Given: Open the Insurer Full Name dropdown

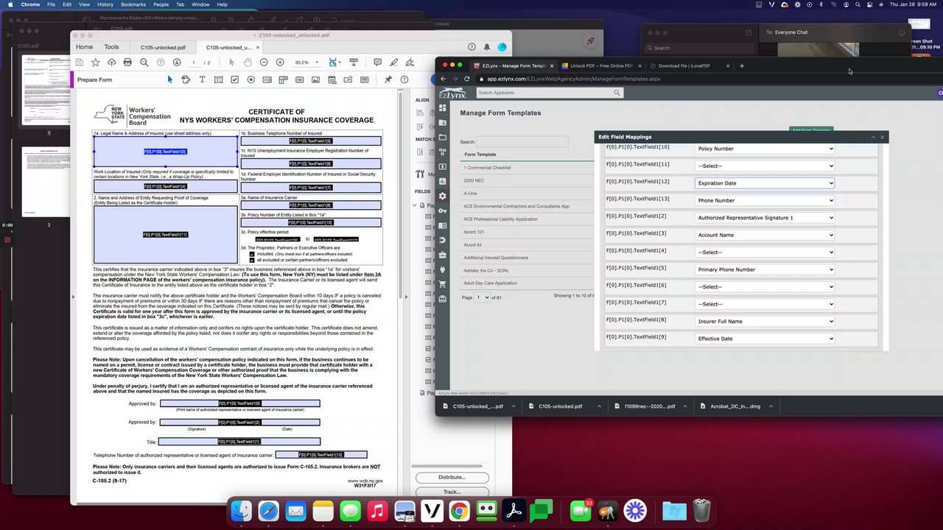Looking at the screenshot, I should (x=765, y=322).
